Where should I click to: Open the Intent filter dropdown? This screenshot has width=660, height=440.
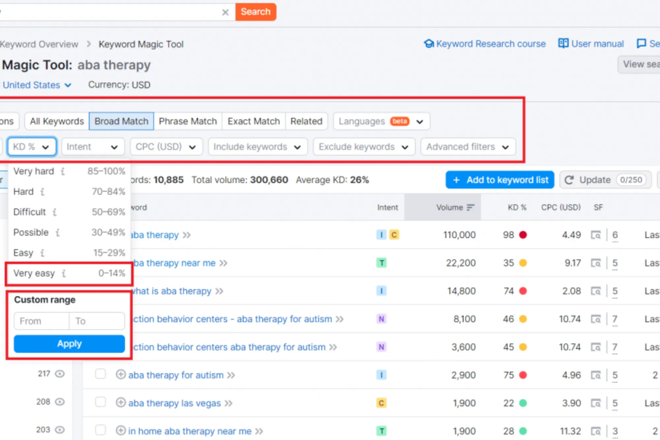point(93,147)
